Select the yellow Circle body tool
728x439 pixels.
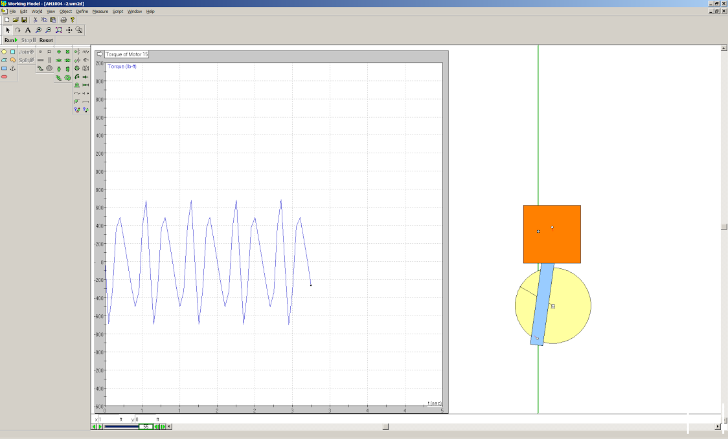pos(4,52)
